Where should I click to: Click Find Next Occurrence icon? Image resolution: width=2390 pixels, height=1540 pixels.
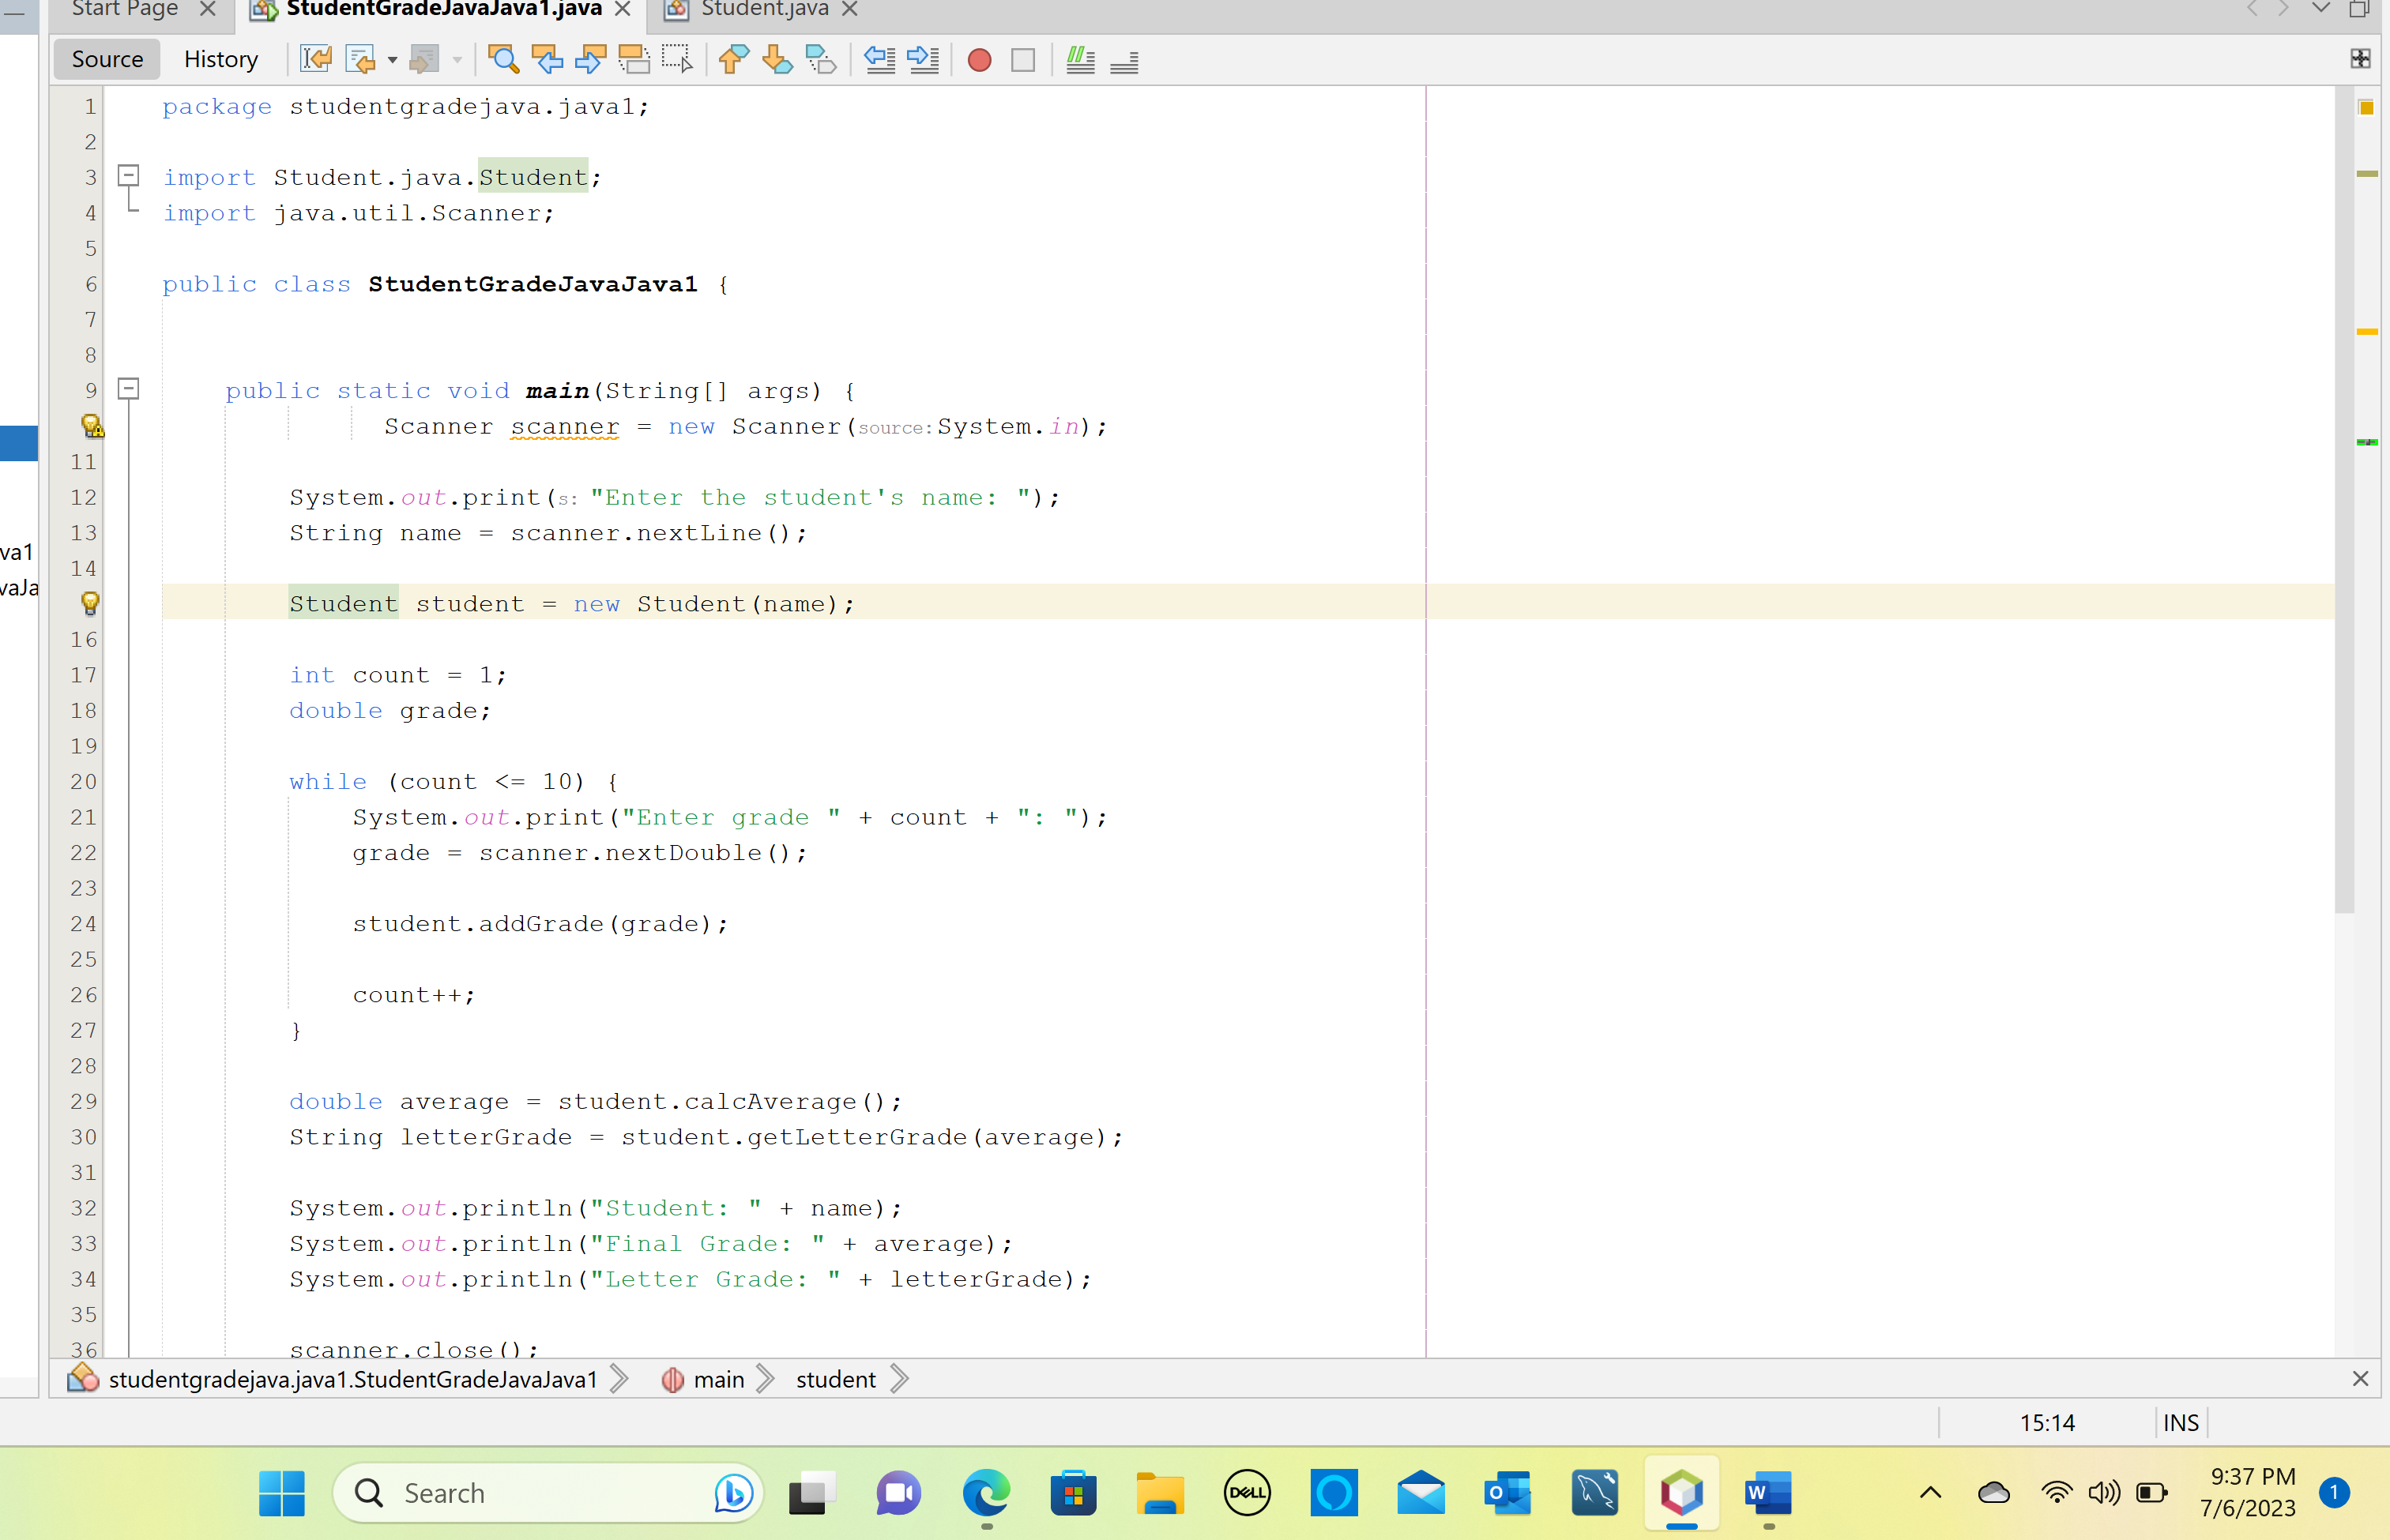pos(590,59)
